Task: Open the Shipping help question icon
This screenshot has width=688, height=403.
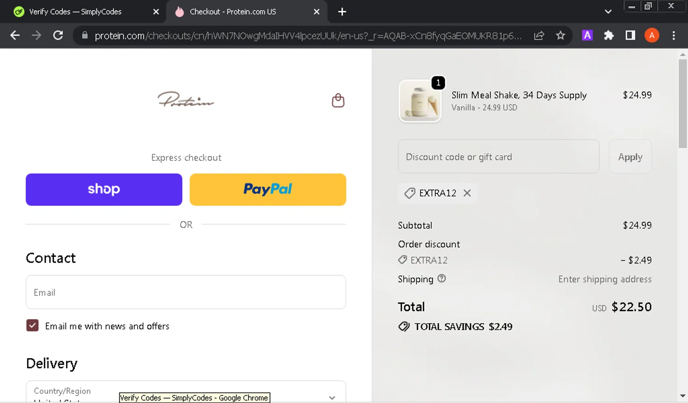Action: click(442, 278)
